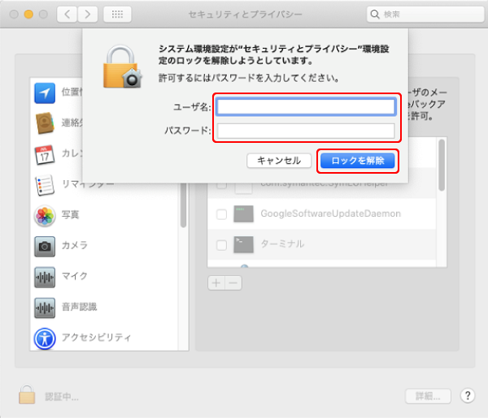
Task: Click the app list scrollbar
Action: coord(442,166)
